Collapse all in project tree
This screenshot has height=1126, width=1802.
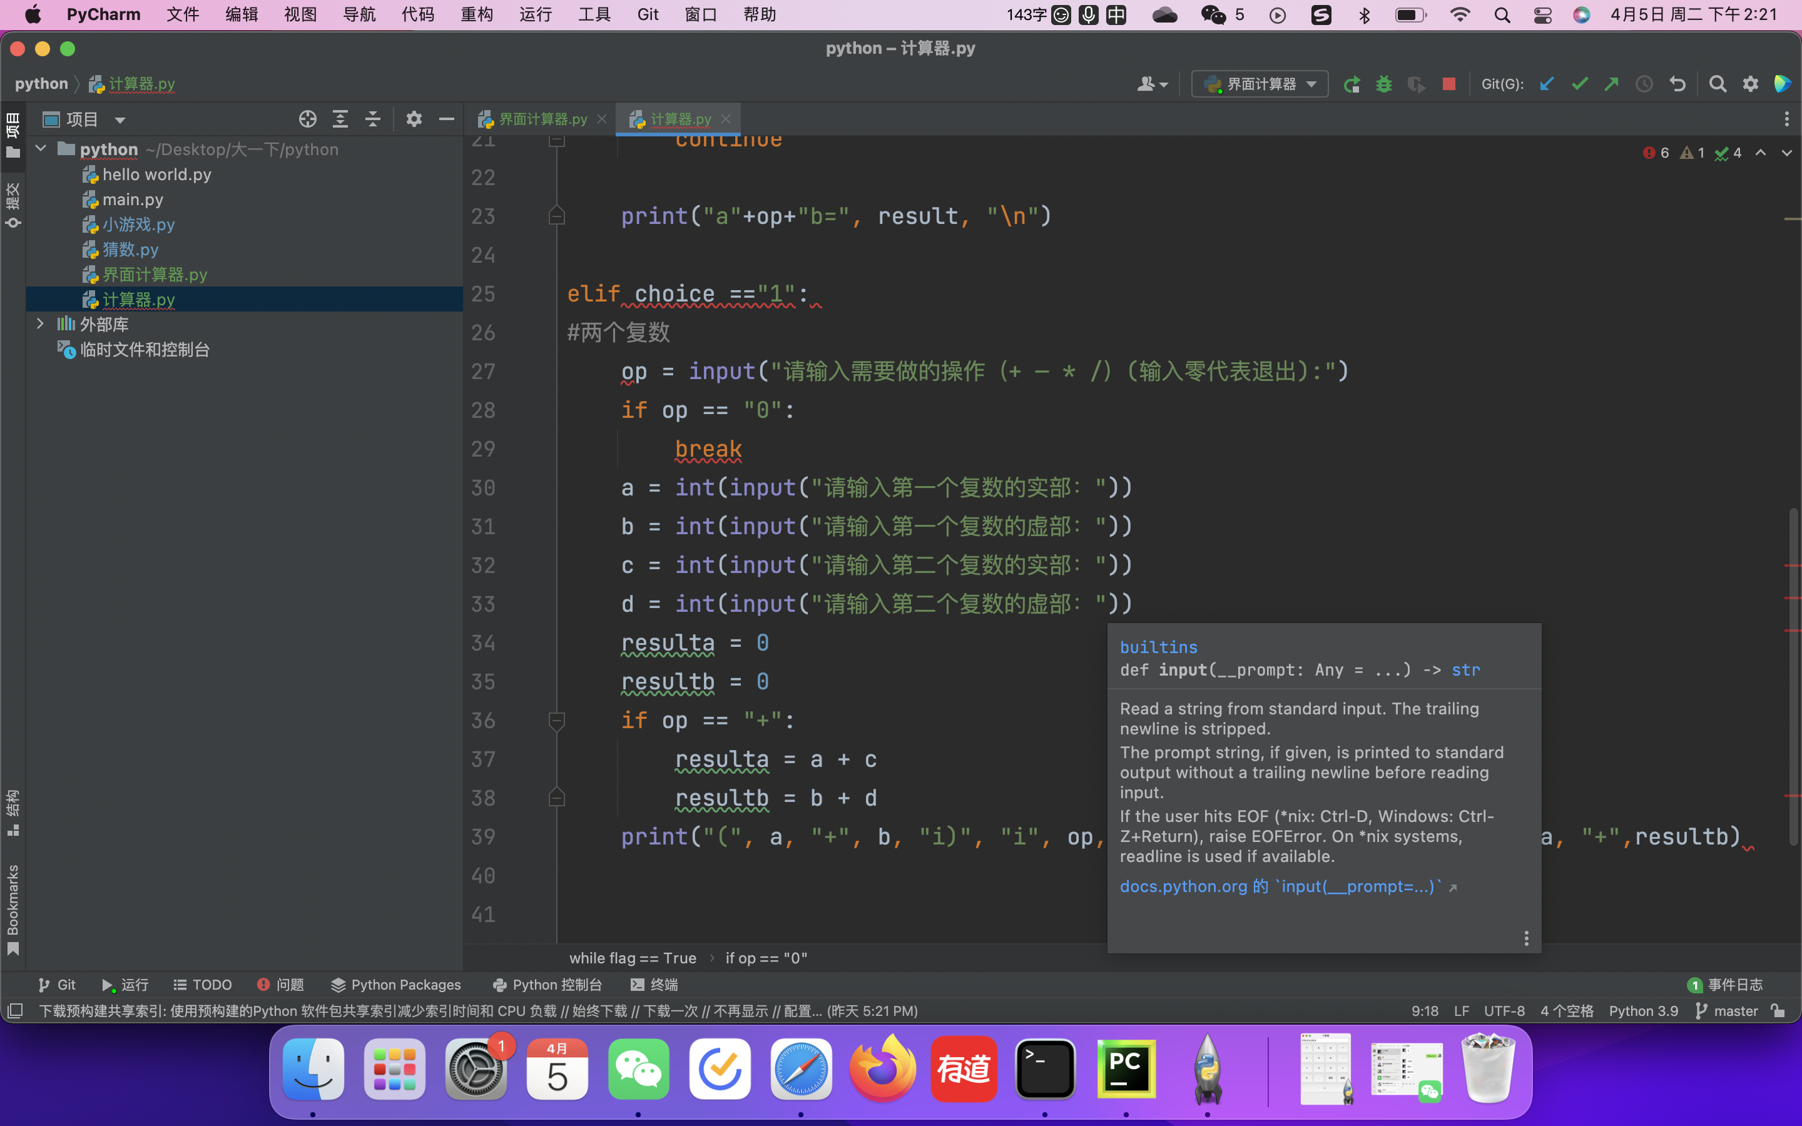click(x=372, y=119)
